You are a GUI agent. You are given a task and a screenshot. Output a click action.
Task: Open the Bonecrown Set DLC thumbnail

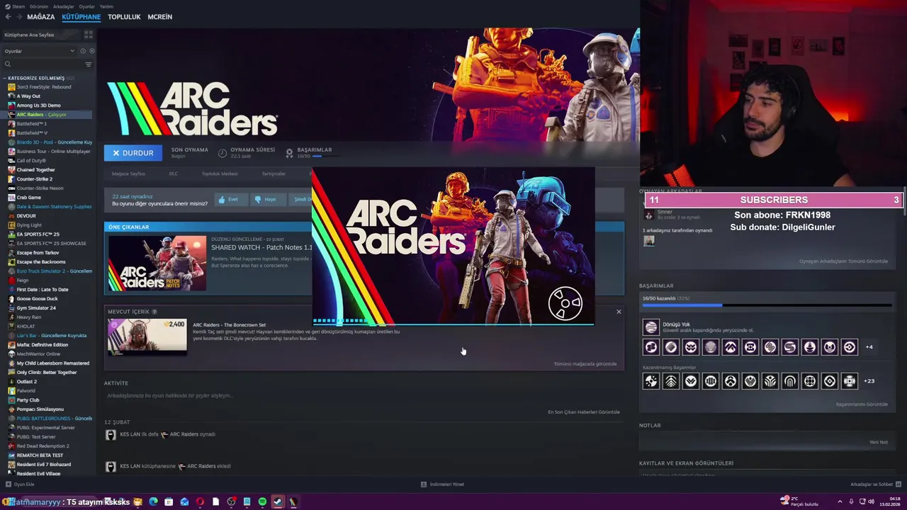[x=147, y=336]
